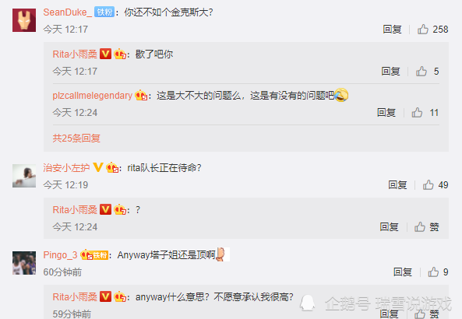This screenshot has height=319, width=462.
Task: Like SeanDuke_'s comment with 258 likes
Action: pyautogui.click(x=423, y=29)
